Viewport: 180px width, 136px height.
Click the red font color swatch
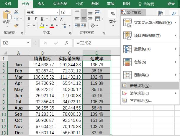52,26
